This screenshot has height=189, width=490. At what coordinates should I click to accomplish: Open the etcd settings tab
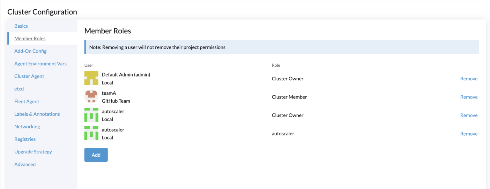point(19,89)
